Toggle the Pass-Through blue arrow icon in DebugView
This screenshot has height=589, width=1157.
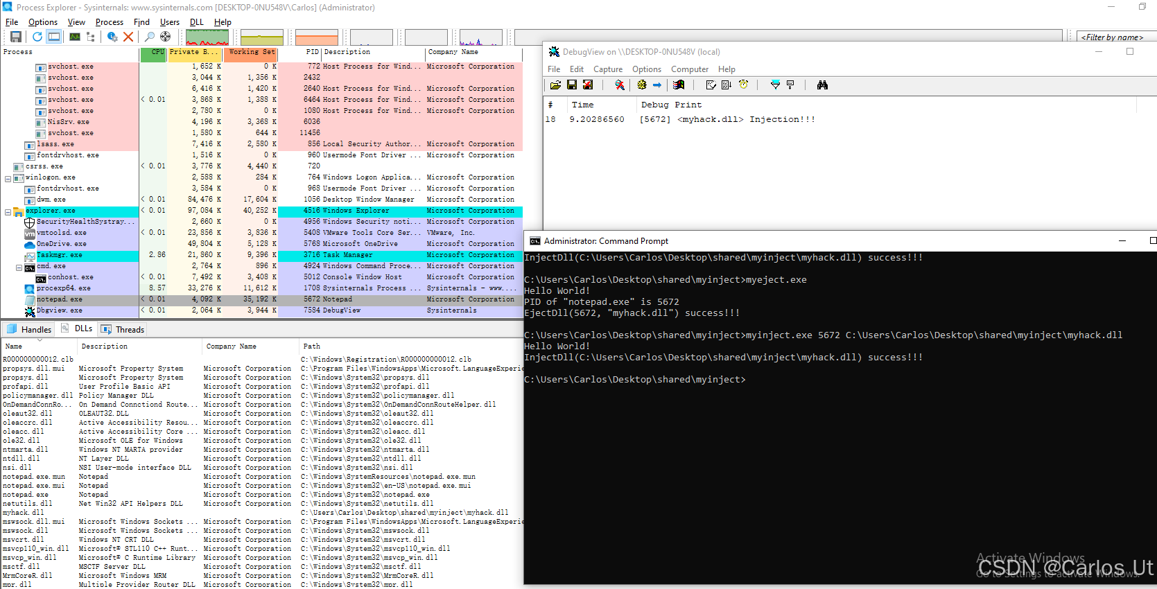pos(657,85)
